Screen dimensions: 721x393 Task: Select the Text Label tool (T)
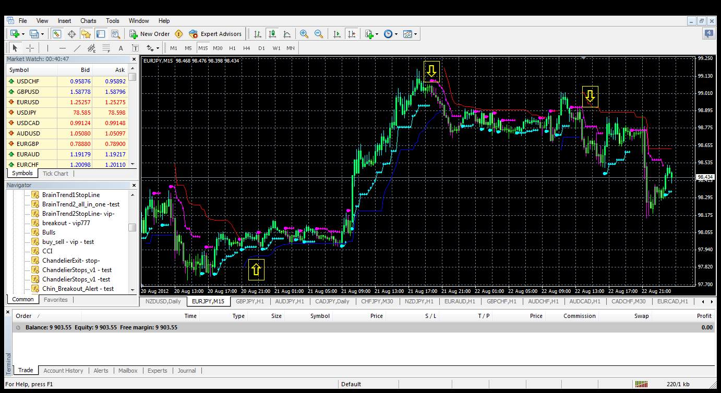tap(135, 48)
